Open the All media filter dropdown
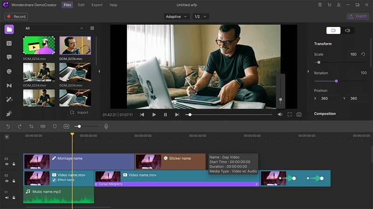Viewport: 373px width, 209px height. [x=55, y=28]
